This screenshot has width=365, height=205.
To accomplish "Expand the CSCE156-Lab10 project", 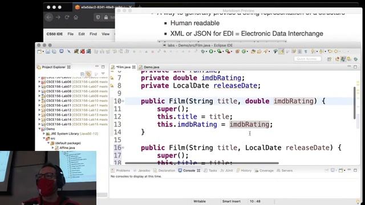I will [39, 101].
